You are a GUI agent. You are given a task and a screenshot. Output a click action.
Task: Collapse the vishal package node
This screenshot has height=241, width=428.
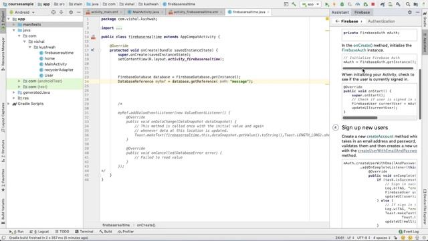25,42
